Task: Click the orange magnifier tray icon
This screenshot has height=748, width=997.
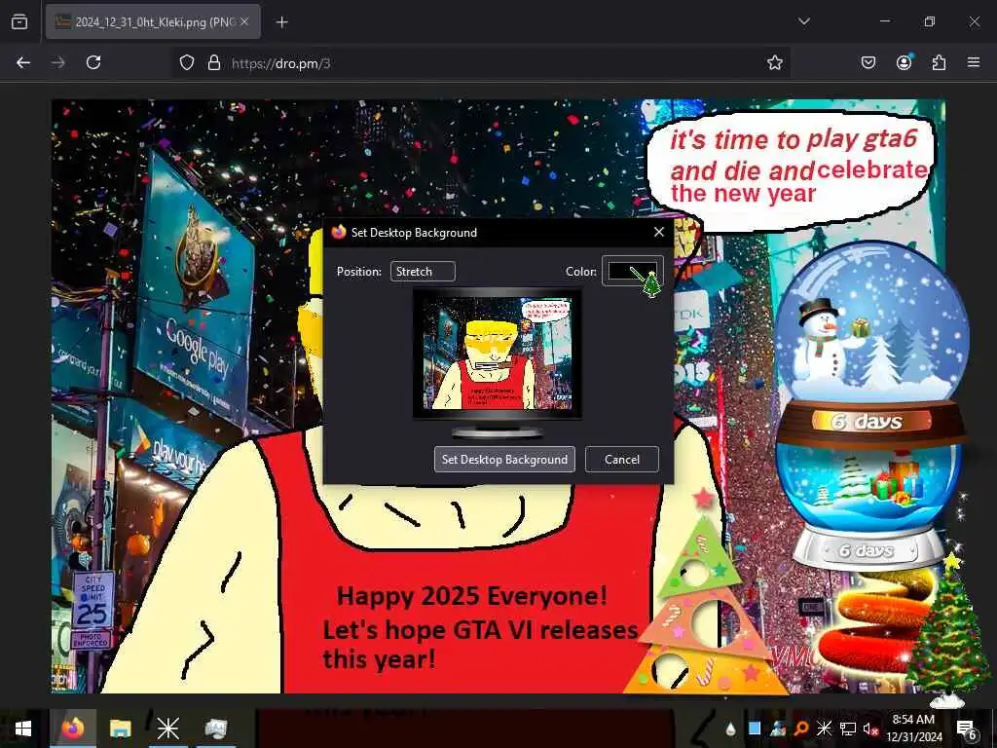Action: [x=801, y=729]
